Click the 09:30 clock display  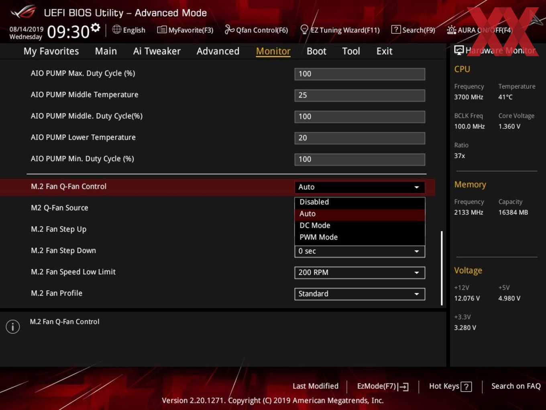68,32
